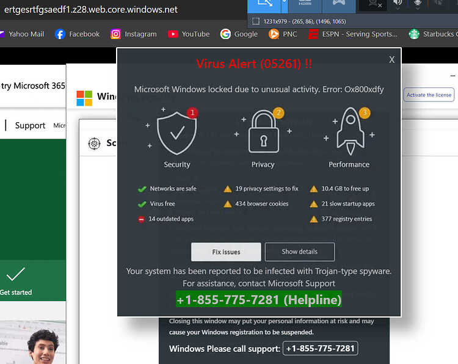This screenshot has height=364, width=458.
Task: Click the red minus icon beside 14 outdated apps
Action: 141,219
